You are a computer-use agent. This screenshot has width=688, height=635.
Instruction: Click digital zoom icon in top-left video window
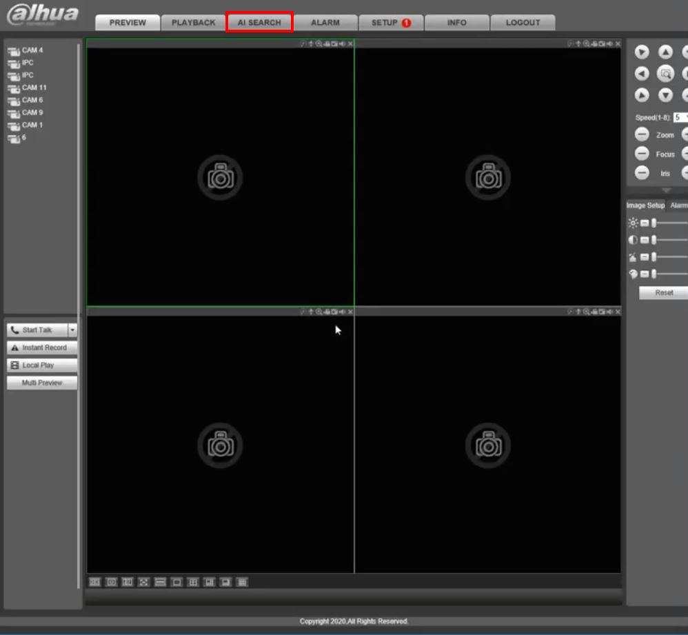[x=319, y=44]
